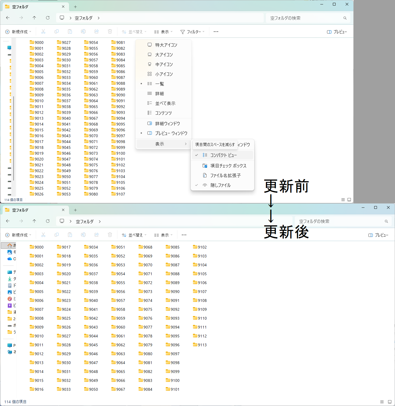Click Cut icon in upper window toolbar
This screenshot has width=395, height=406.
click(43, 32)
